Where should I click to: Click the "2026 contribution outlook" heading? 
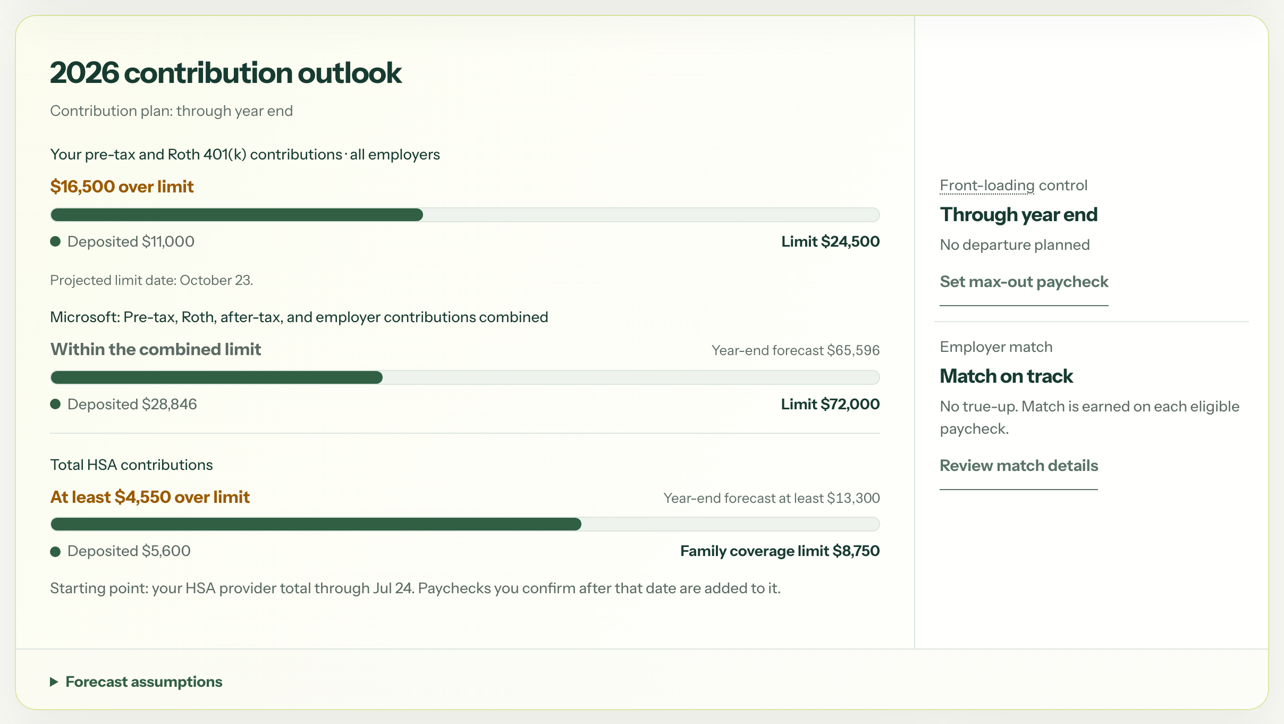pos(226,73)
